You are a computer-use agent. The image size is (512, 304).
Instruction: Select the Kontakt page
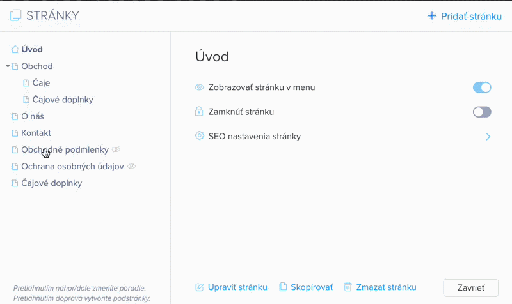click(36, 133)
